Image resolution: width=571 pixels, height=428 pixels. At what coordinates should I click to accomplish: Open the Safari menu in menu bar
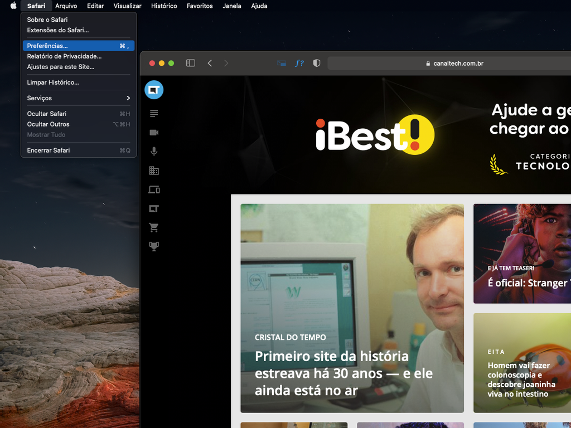point(36,6)
